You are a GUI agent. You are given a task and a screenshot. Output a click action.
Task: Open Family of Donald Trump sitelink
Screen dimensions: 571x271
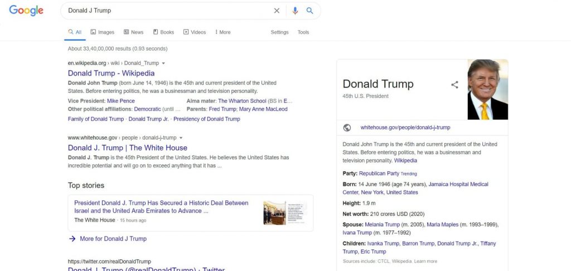coord(96,119)
